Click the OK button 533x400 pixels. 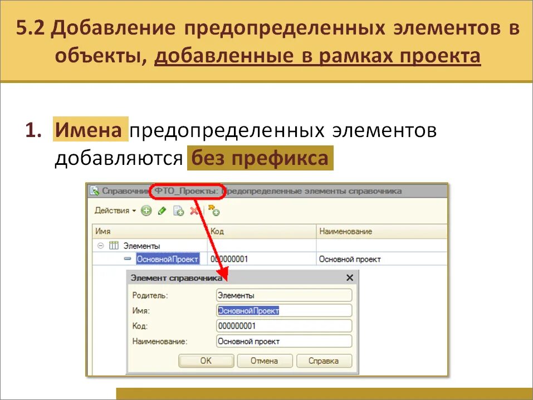206,361
